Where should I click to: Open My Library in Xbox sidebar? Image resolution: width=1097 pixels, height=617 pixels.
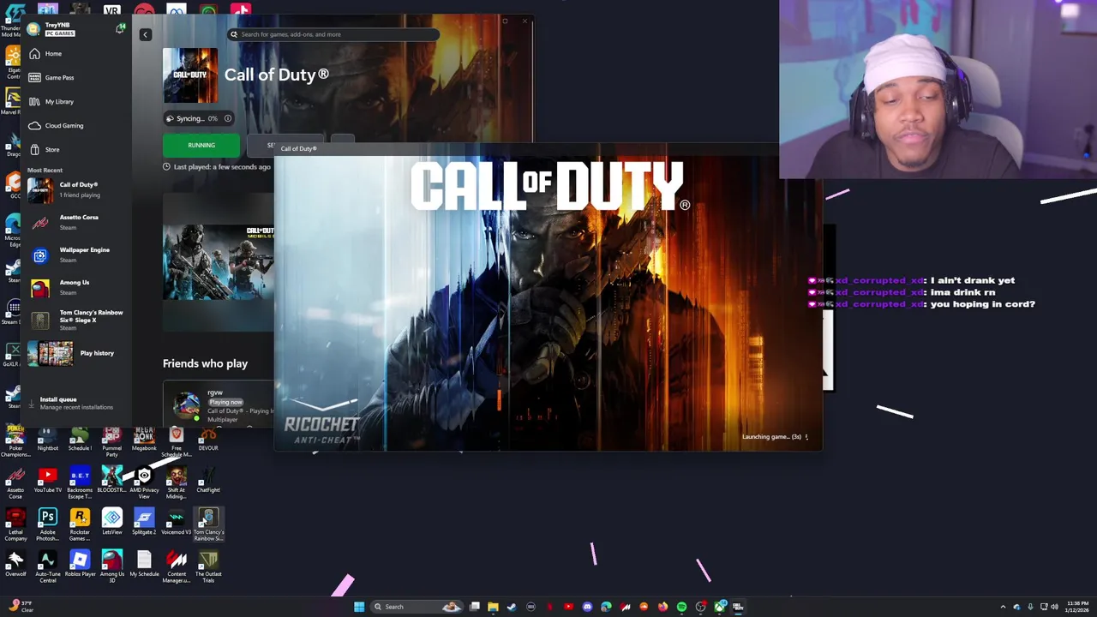[77, 101]
